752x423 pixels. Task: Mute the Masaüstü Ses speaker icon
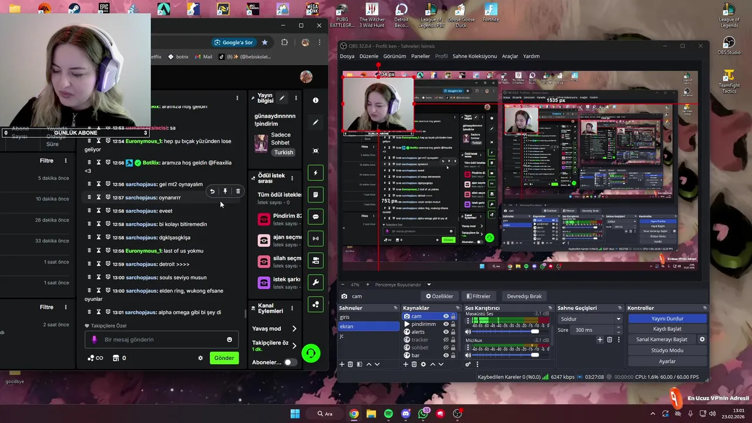pyautogui.click(x=468, y=332)
